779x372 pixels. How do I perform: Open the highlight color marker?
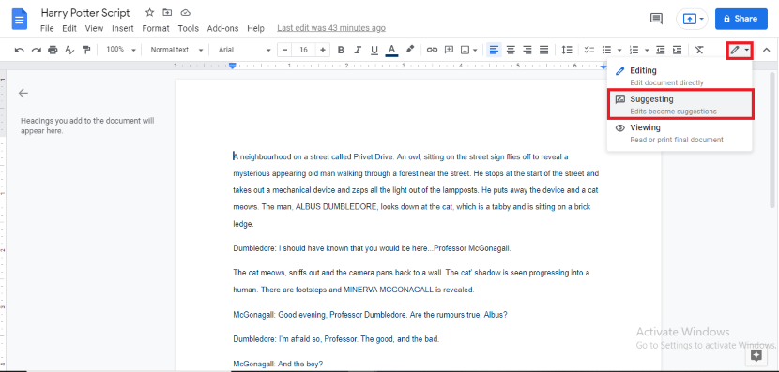(x=409, y=50)
